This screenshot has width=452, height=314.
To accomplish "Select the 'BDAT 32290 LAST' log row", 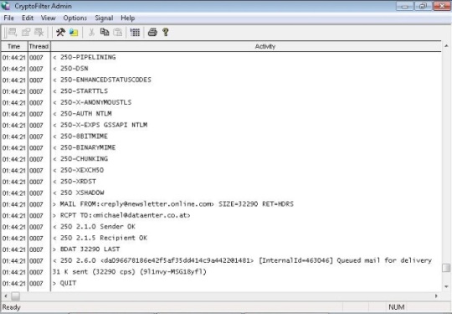I will [x=221, y=250].
